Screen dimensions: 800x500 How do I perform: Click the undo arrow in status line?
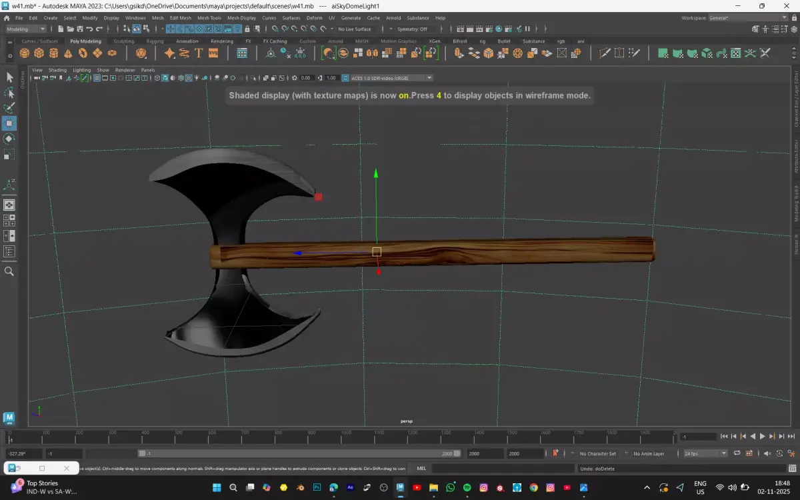89,29
